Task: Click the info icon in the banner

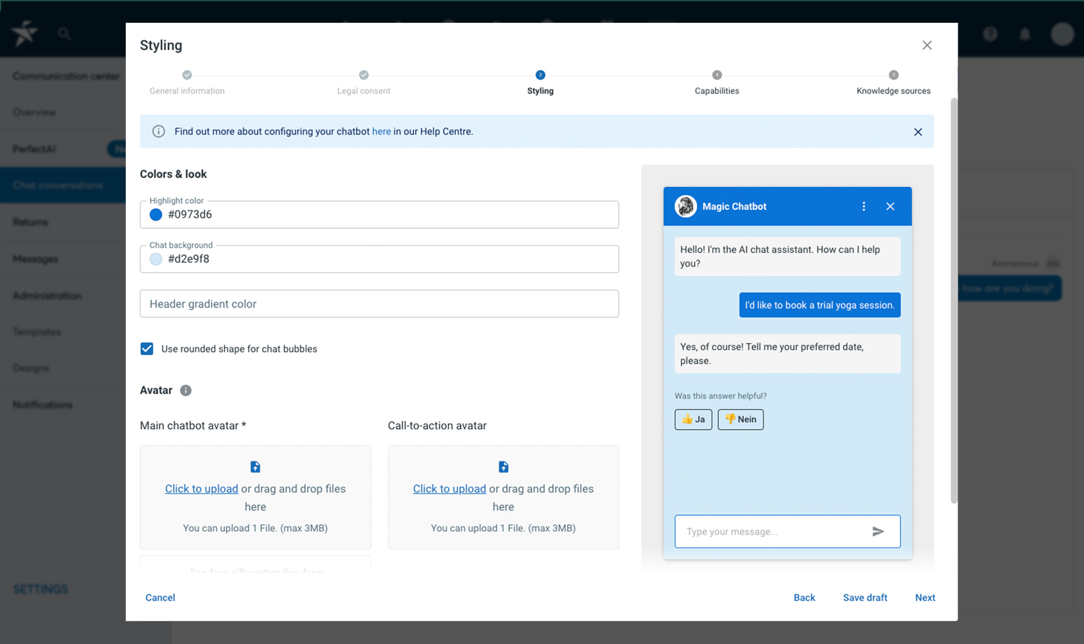Action: pyautogui.click(x=158, y=131)
